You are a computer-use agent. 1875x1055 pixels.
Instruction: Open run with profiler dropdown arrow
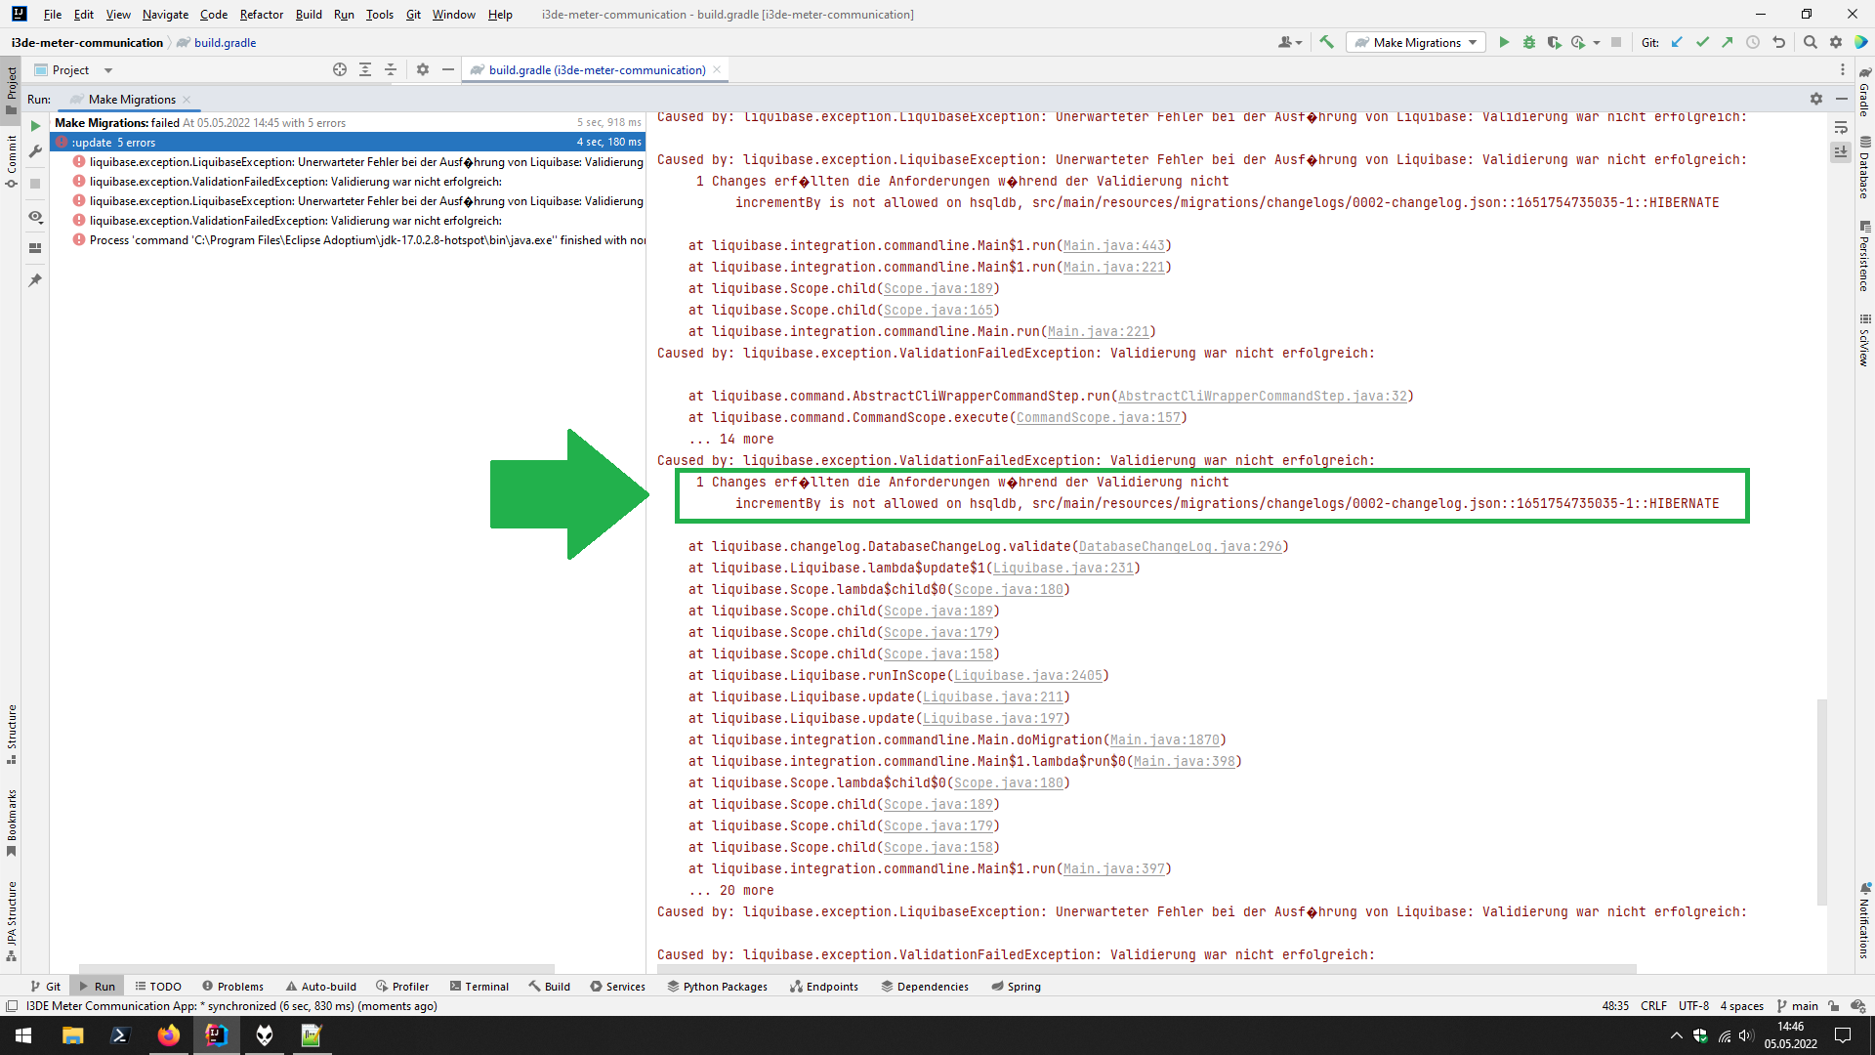point(1597,43)
